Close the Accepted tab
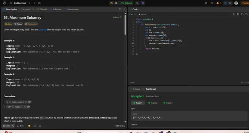 point(33,9)
